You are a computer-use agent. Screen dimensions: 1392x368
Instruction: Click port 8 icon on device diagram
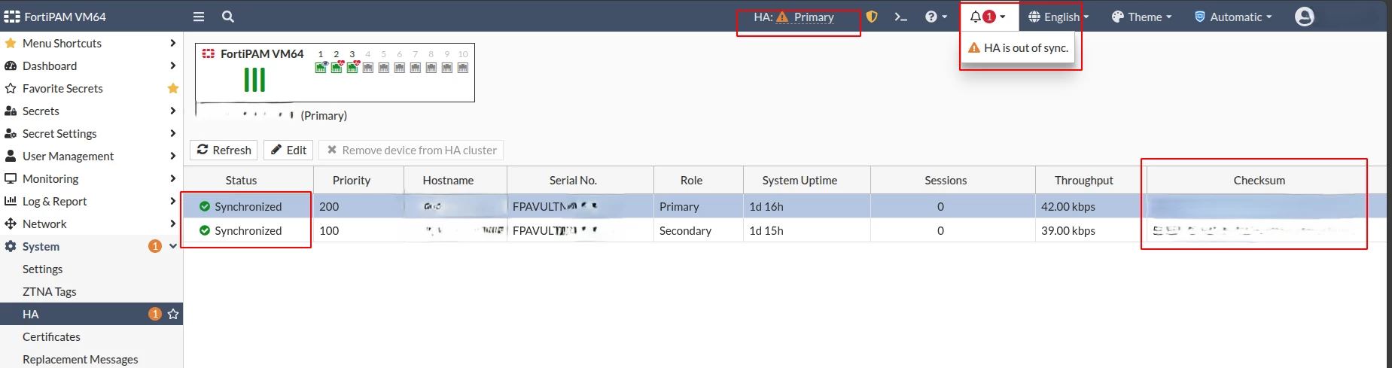coord(431,67)
